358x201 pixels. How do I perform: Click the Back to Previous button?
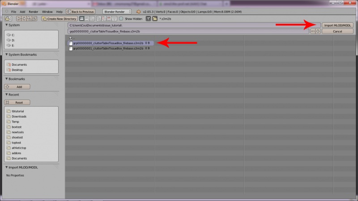point(81,11)
